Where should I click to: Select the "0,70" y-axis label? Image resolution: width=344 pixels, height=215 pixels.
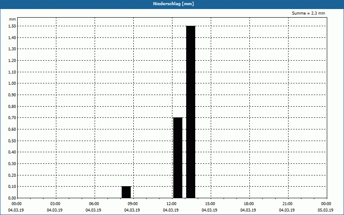click(x=12, y=118)
